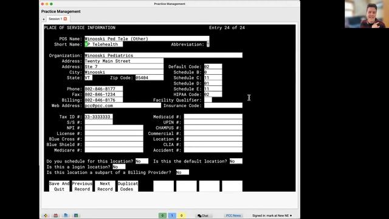Click the Blue Shield # field
Screen dimensions: 389x219
point(114,145)
